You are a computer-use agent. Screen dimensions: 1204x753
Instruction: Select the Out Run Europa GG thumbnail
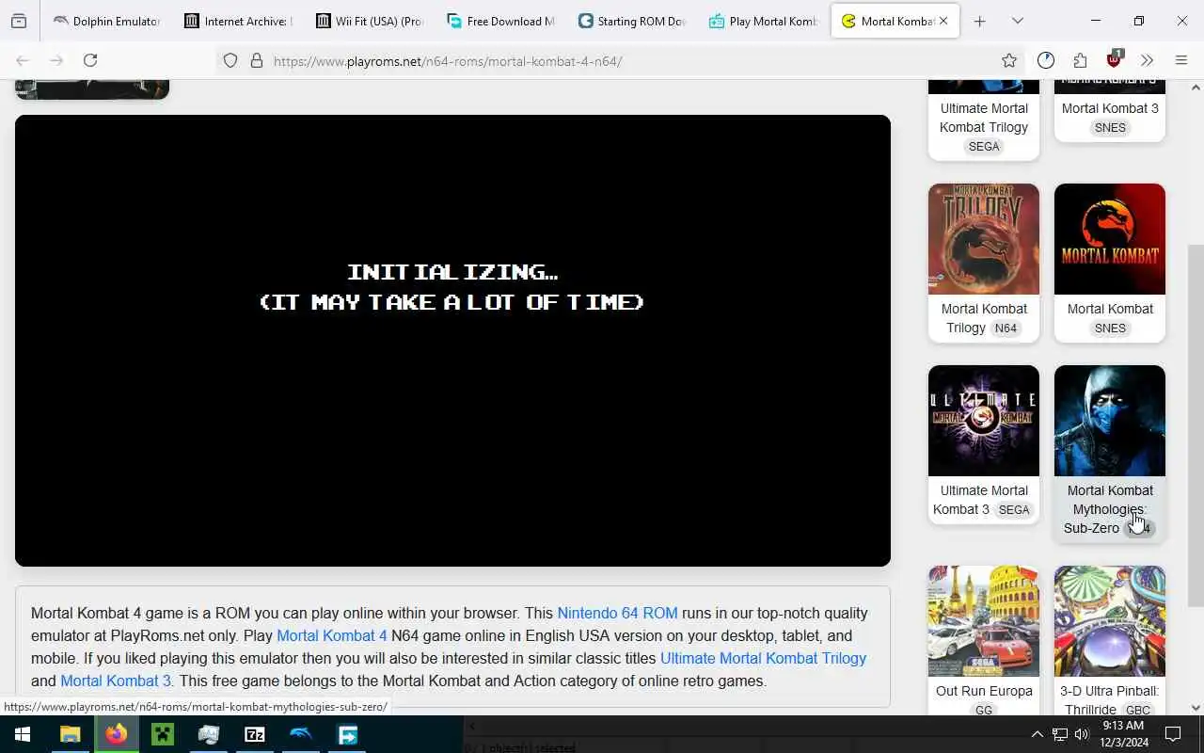click(984, 621)
